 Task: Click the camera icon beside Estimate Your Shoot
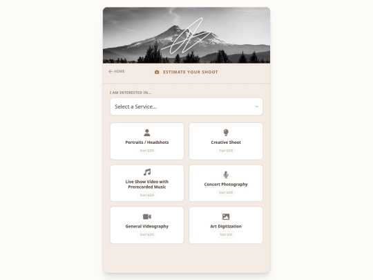click(x=157, y=72)
